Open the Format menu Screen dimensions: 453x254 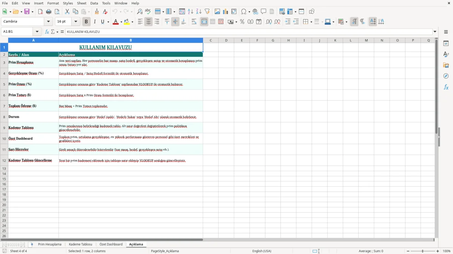click(x=53, y=3)
